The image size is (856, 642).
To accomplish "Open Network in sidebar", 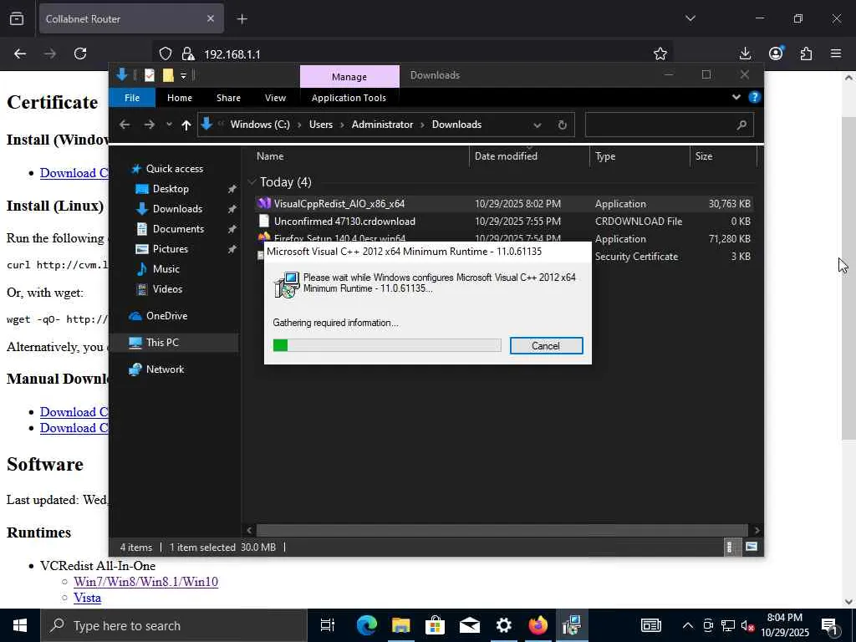I will [165, 369].
